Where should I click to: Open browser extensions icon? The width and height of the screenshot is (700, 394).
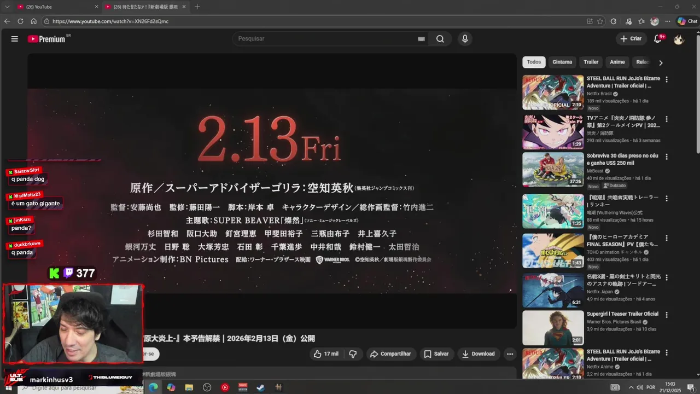pyautogui.click(x=614, y=21)
